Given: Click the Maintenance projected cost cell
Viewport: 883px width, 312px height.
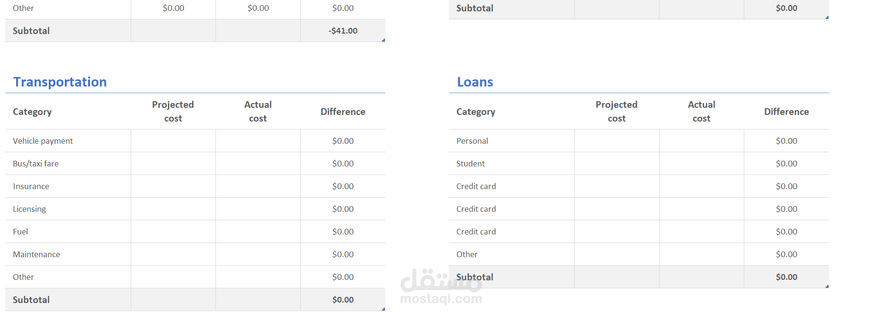Looking at the screenshot, I should pyautogui.click(x=173, y=254).
